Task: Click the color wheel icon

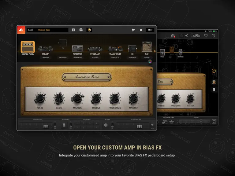Action: pyautogui.click(x=150, y=62)
